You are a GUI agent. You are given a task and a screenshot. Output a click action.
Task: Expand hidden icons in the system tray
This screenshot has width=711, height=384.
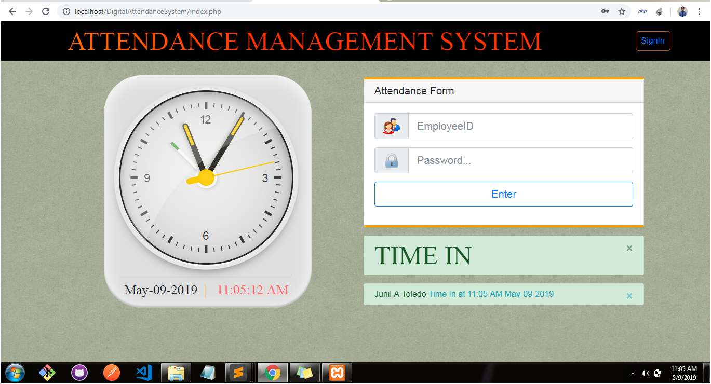(x=633, y=372)
